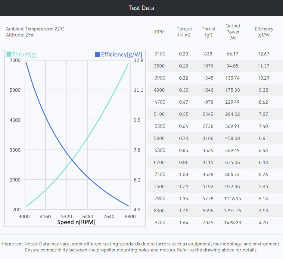Click the blue Efficiency legend color square

click(x=98, y=54)
